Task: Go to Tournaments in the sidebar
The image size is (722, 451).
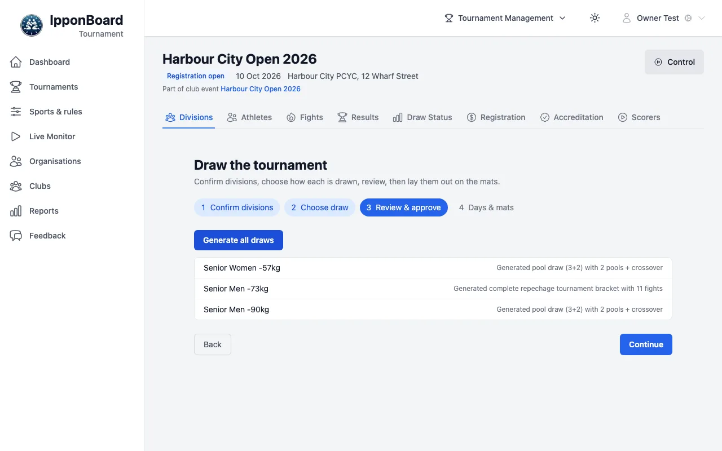Action: coord(72,87)
